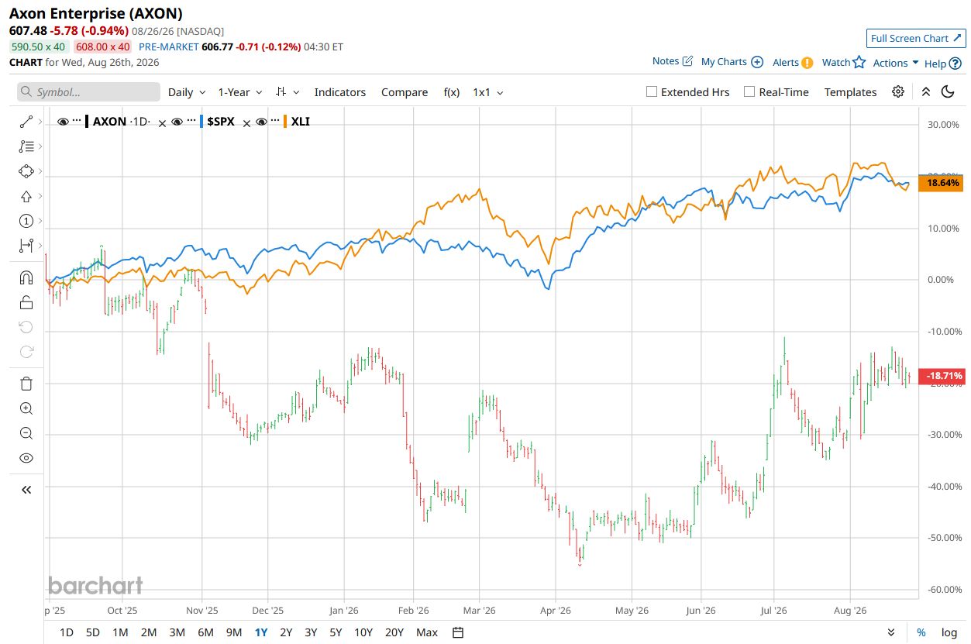
Task: Select the 5D range tab
Action: tap(93, 632)
